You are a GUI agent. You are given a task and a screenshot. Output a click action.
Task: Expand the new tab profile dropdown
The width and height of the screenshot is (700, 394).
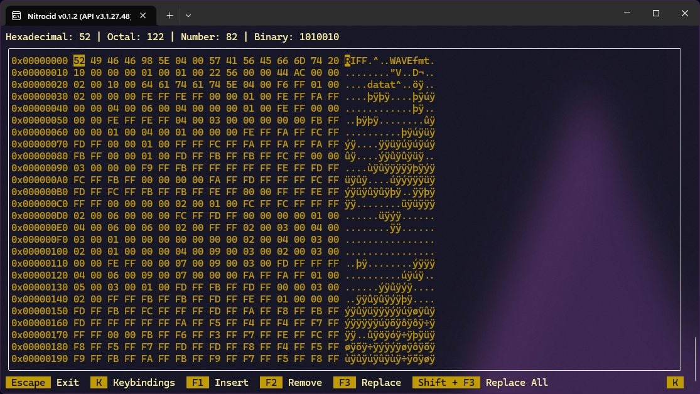pos(188,14)
